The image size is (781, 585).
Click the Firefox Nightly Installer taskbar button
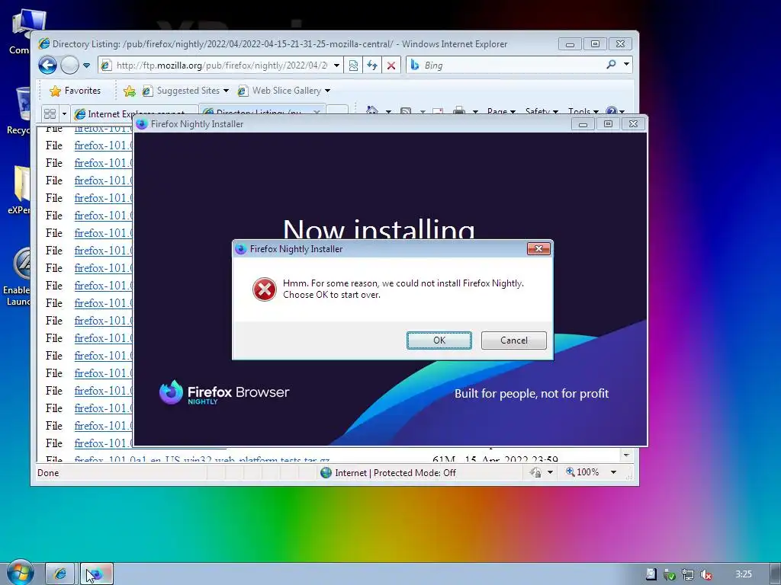click(97, 574)
